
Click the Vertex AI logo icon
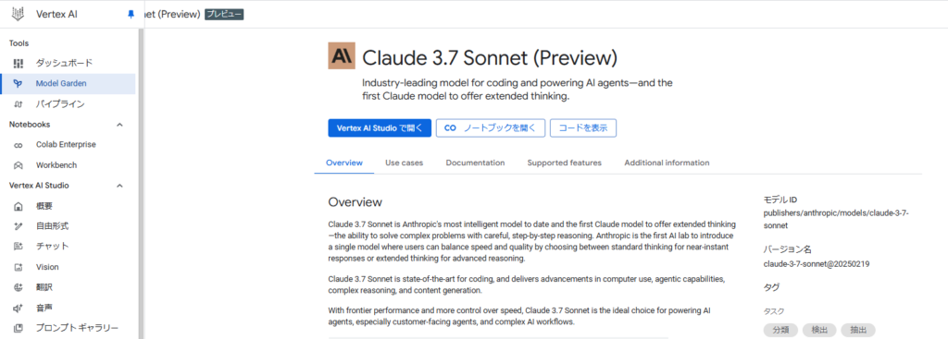point(19,13)
